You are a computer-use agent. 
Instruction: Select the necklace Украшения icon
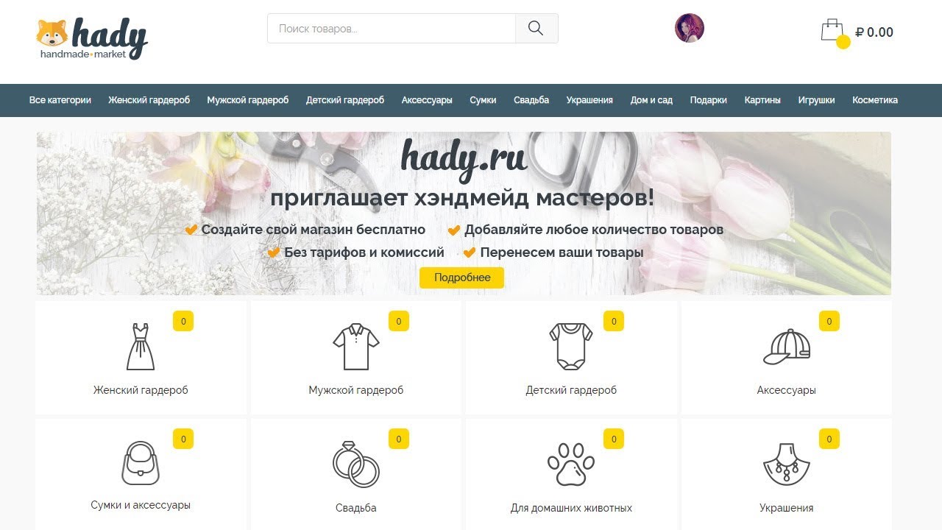[787, 464]
